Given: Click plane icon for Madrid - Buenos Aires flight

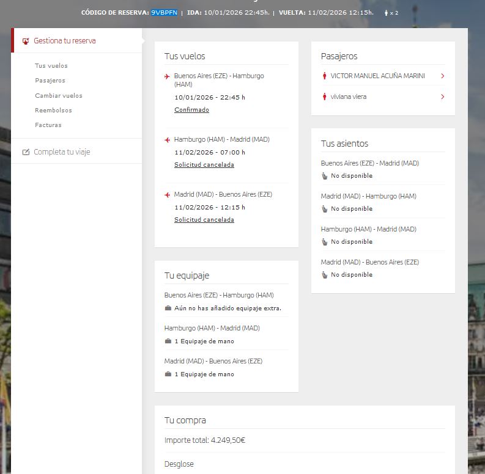Looking at the screenshot, I should 167,195.
